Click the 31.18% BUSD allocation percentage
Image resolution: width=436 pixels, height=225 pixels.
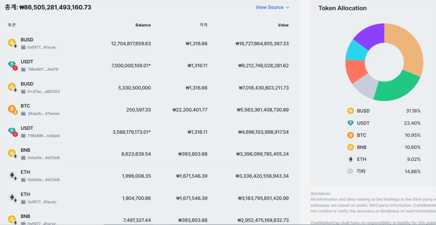pos(413,111)
